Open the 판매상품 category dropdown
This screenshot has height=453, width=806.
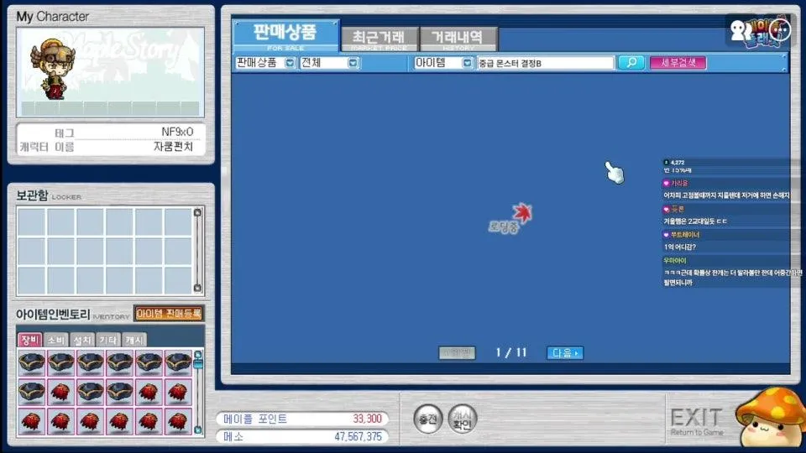point(290,63)
